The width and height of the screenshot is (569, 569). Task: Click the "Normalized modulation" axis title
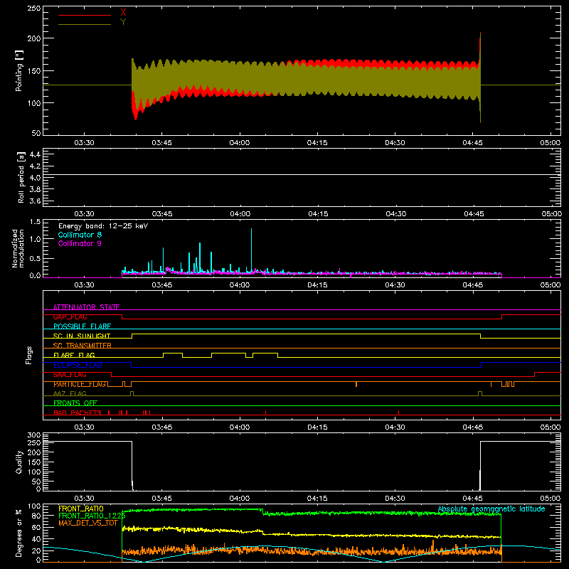(x=18, y=248)
